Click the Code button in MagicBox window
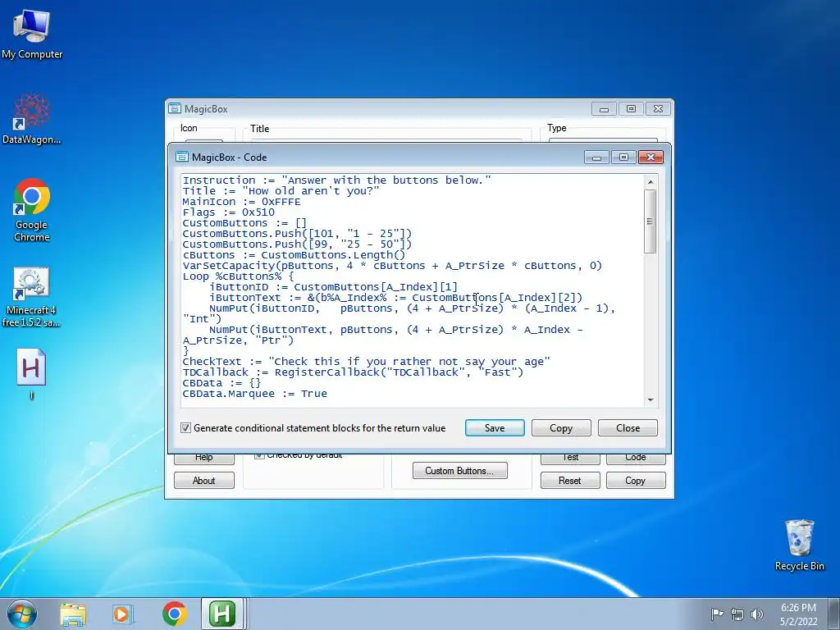840x630 pixels. pos(636,458)
